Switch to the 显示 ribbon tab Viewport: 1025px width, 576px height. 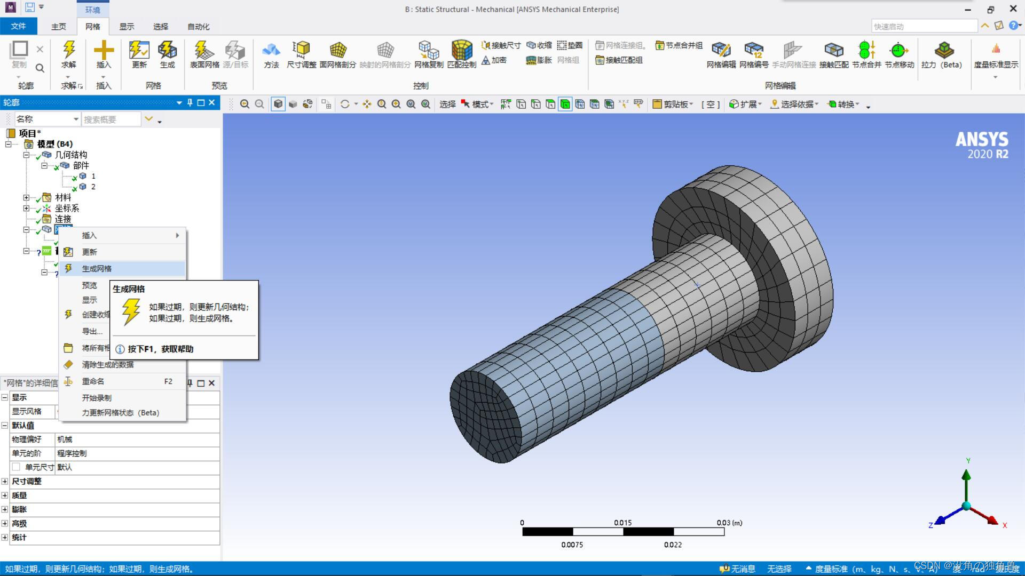point(127,27)
